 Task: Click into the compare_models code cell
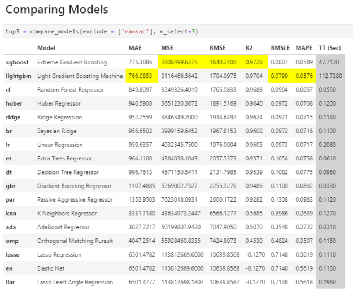coord(178,31)
